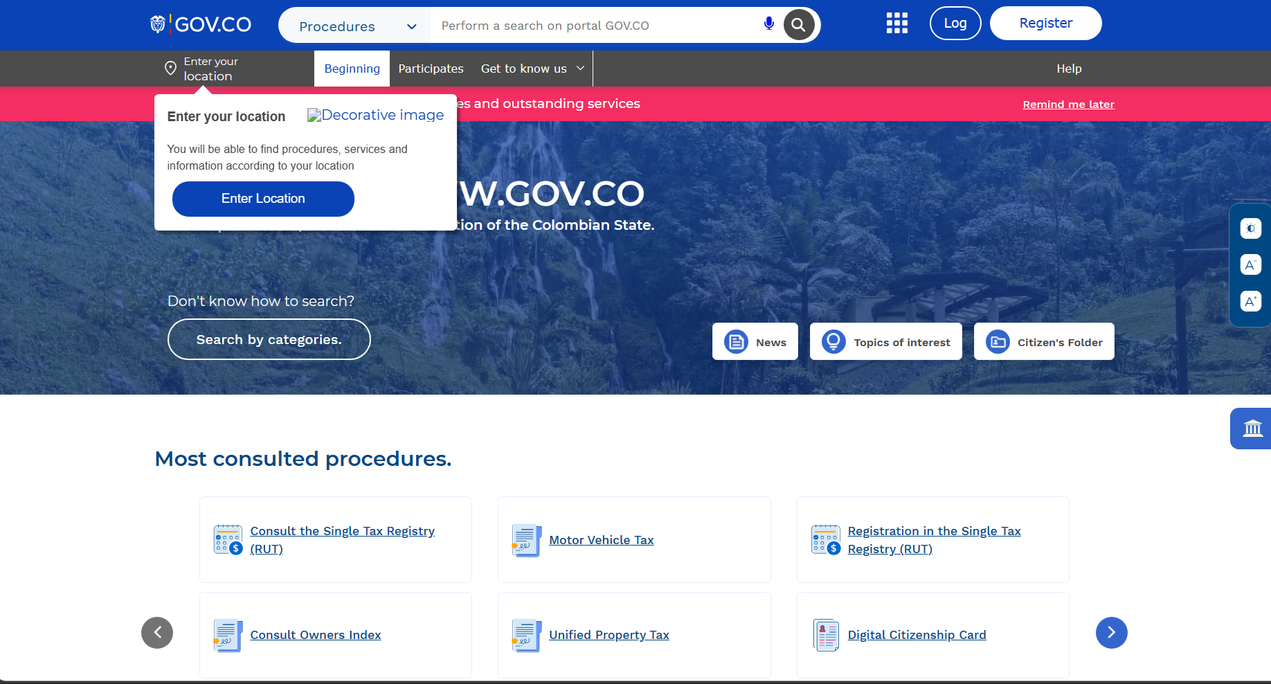Viewport: 1271px width, 684px height.
Task: Expand the Get to know us menu
Action: 532,69
